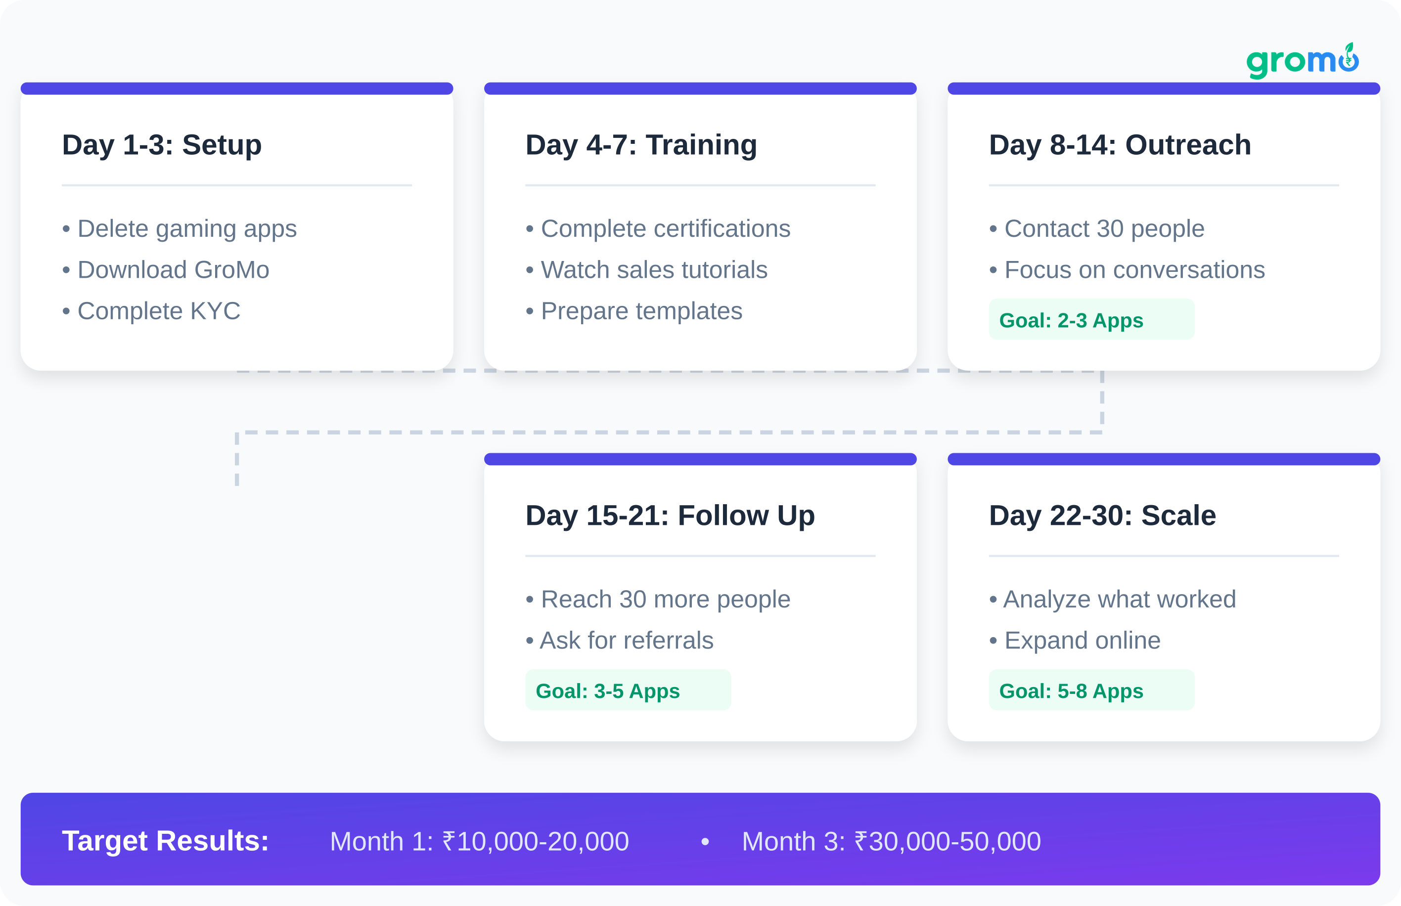Click the GroMo logo

click(1302, 61)
